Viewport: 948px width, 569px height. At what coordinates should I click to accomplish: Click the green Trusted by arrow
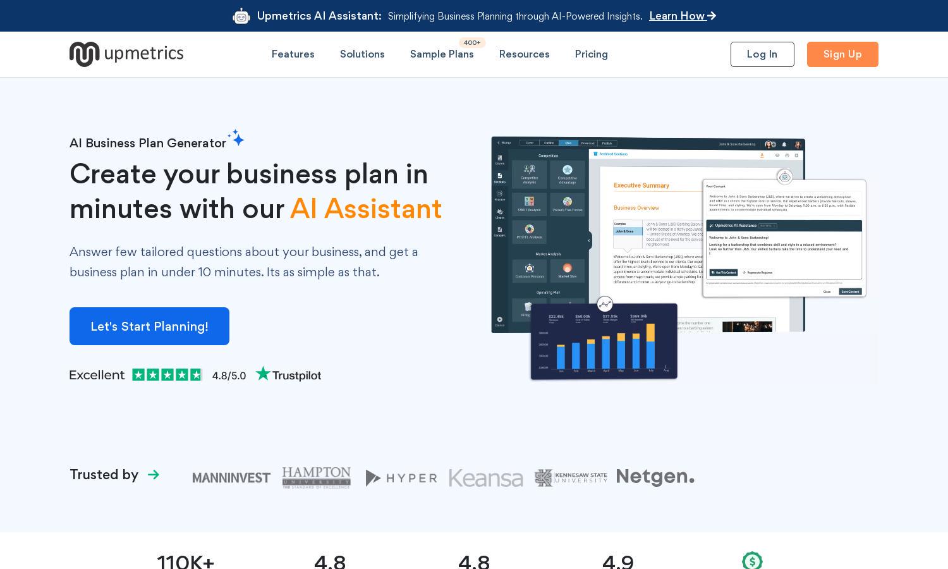[154, 475]
